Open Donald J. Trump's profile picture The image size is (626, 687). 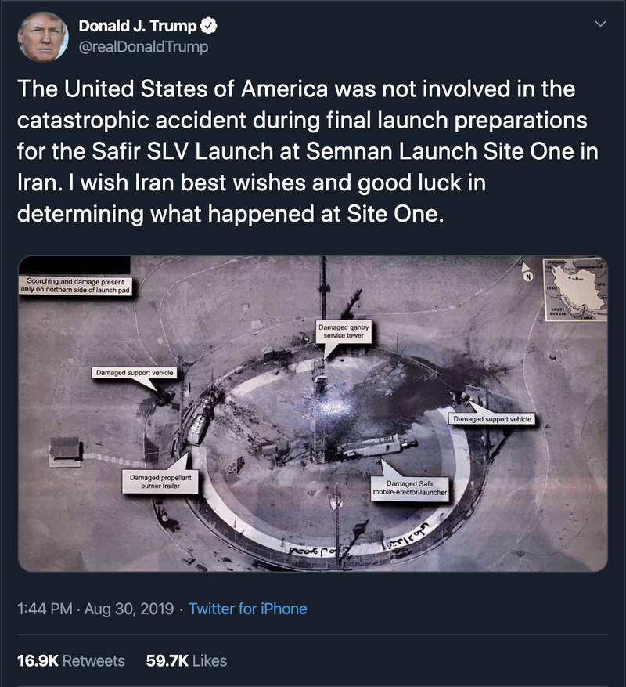point(43,37)
